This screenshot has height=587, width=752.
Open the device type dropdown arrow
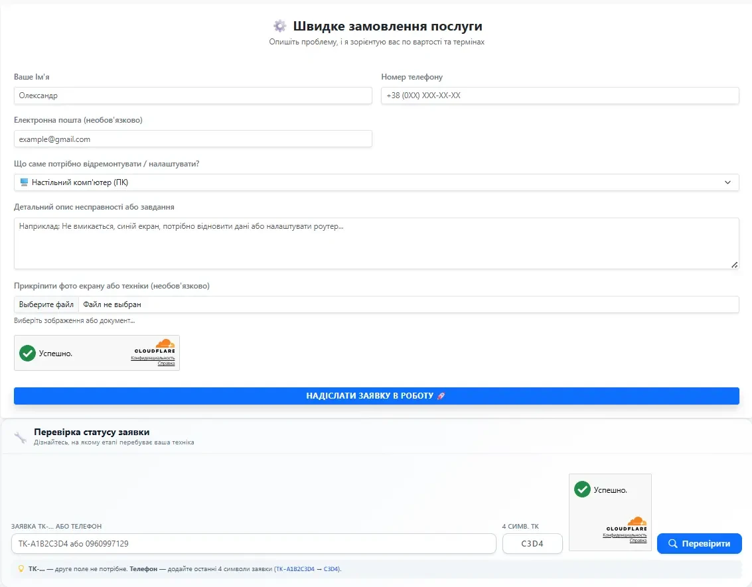tap(727, 182)
